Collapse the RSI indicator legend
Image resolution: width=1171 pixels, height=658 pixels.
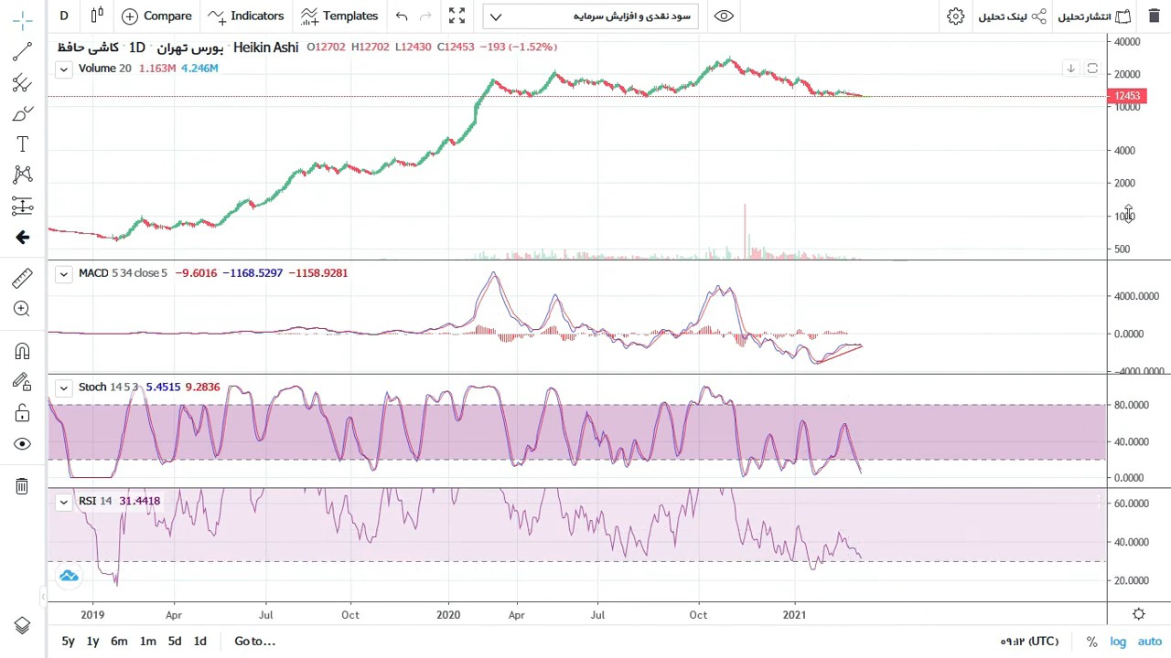coord(63,501)
